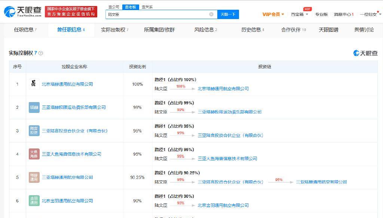The height and width of the screenshot is (218, 383).
Task: Select the 90.25% investment ratio cell
Action: coord(138,178)
